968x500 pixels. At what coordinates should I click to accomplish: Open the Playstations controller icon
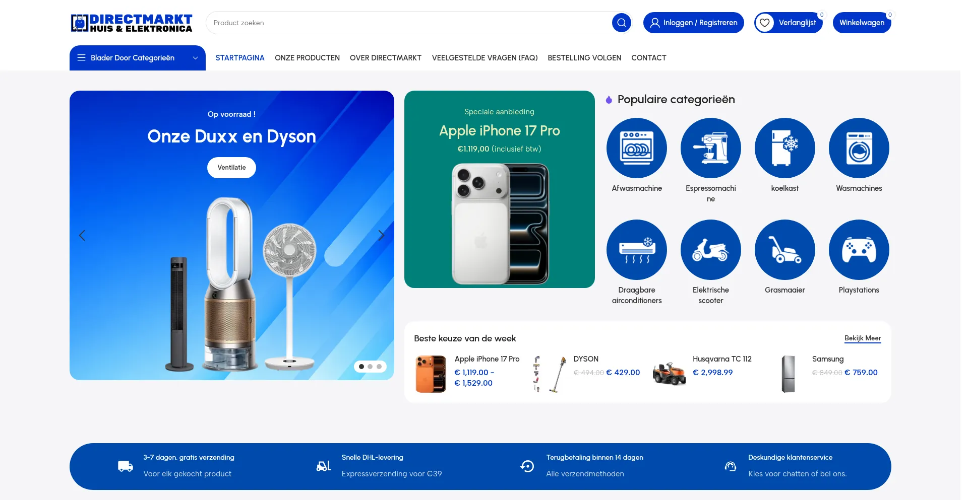[x=859, y=250]
